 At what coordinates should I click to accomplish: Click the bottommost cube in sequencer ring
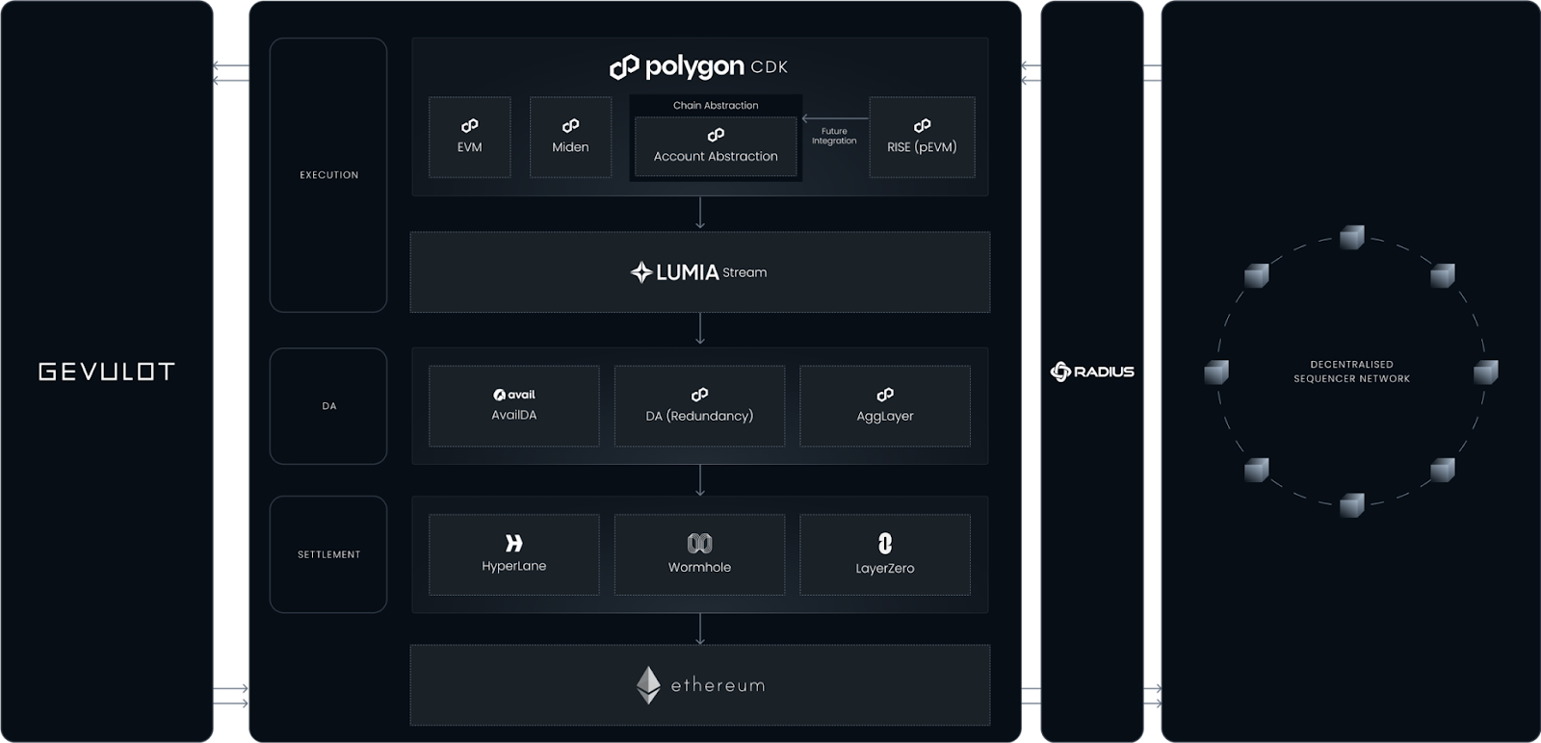point(1352,505)
